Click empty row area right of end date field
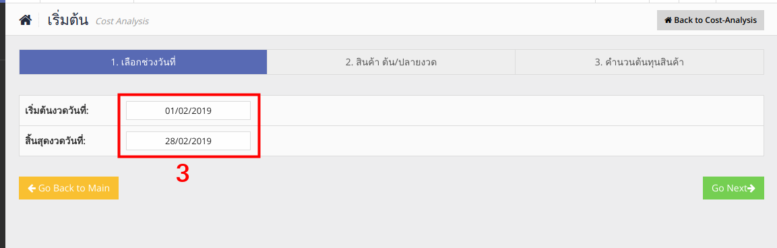This screenshot has width=777, height=248. point(510,141)
